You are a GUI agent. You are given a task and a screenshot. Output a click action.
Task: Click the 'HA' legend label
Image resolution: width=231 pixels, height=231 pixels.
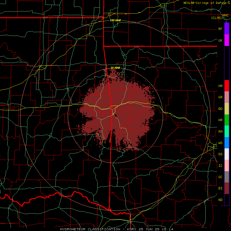coord(220,86)
